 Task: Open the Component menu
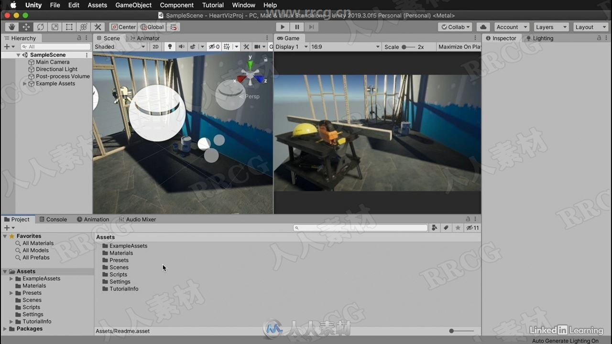[x=177, y=5]
